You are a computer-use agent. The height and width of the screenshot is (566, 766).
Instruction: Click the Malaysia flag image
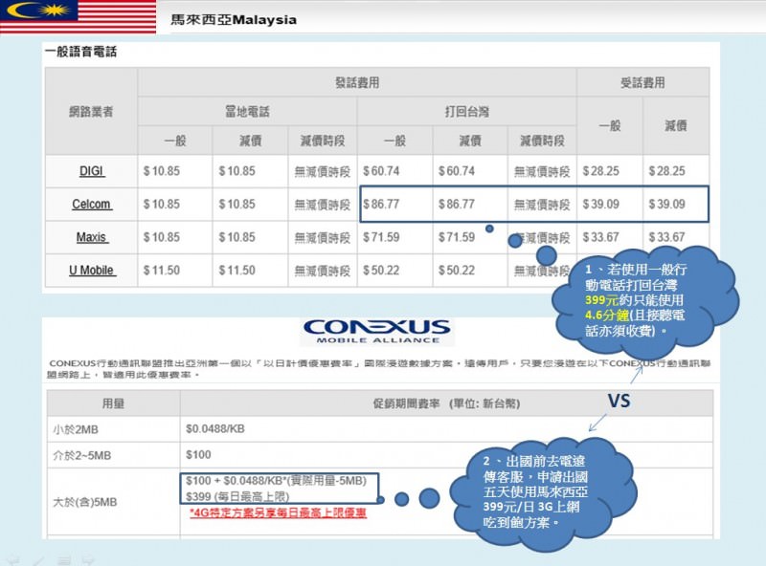pos(79,16)
